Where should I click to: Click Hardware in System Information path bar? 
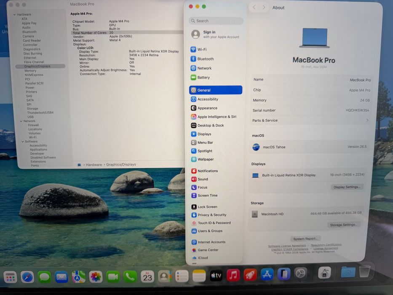point(94,164)
